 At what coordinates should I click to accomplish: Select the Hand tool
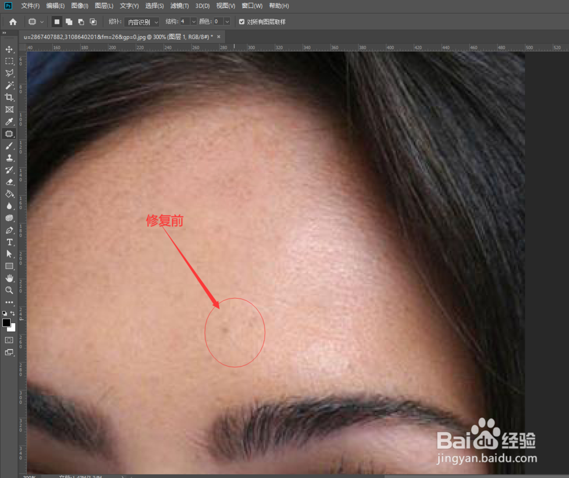(9, 278)
